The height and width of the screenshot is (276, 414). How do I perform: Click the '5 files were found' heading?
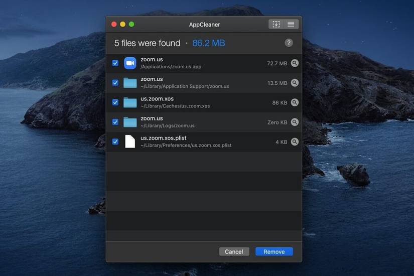click(148, 43)
